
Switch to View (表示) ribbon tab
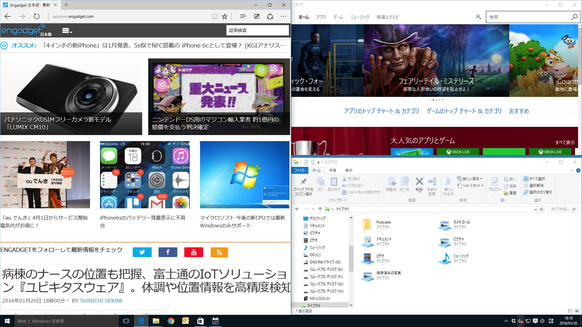tap(349, 170)
